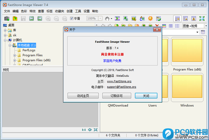
Task: Open the 标签 menu
Action: coord(50,11)
